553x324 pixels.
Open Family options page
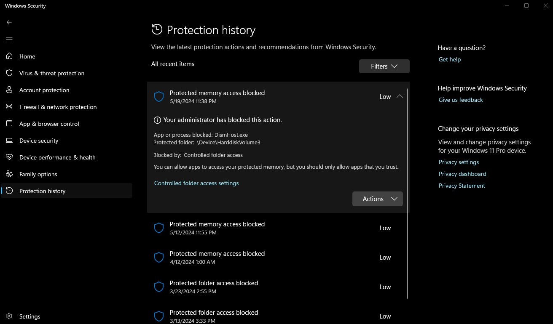pos(38,174)
